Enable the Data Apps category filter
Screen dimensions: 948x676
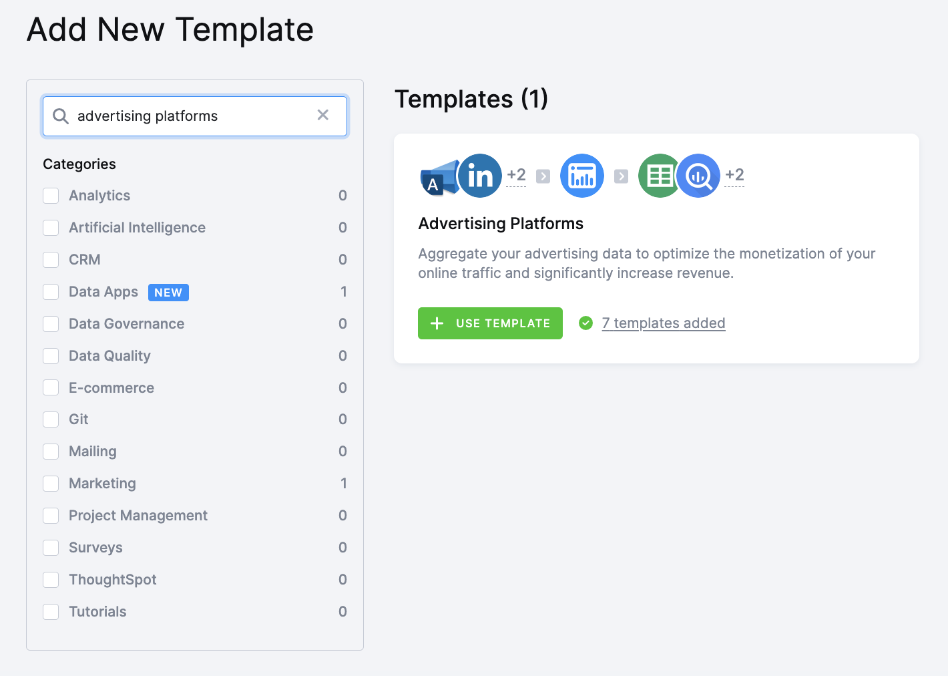coord(51,292)
